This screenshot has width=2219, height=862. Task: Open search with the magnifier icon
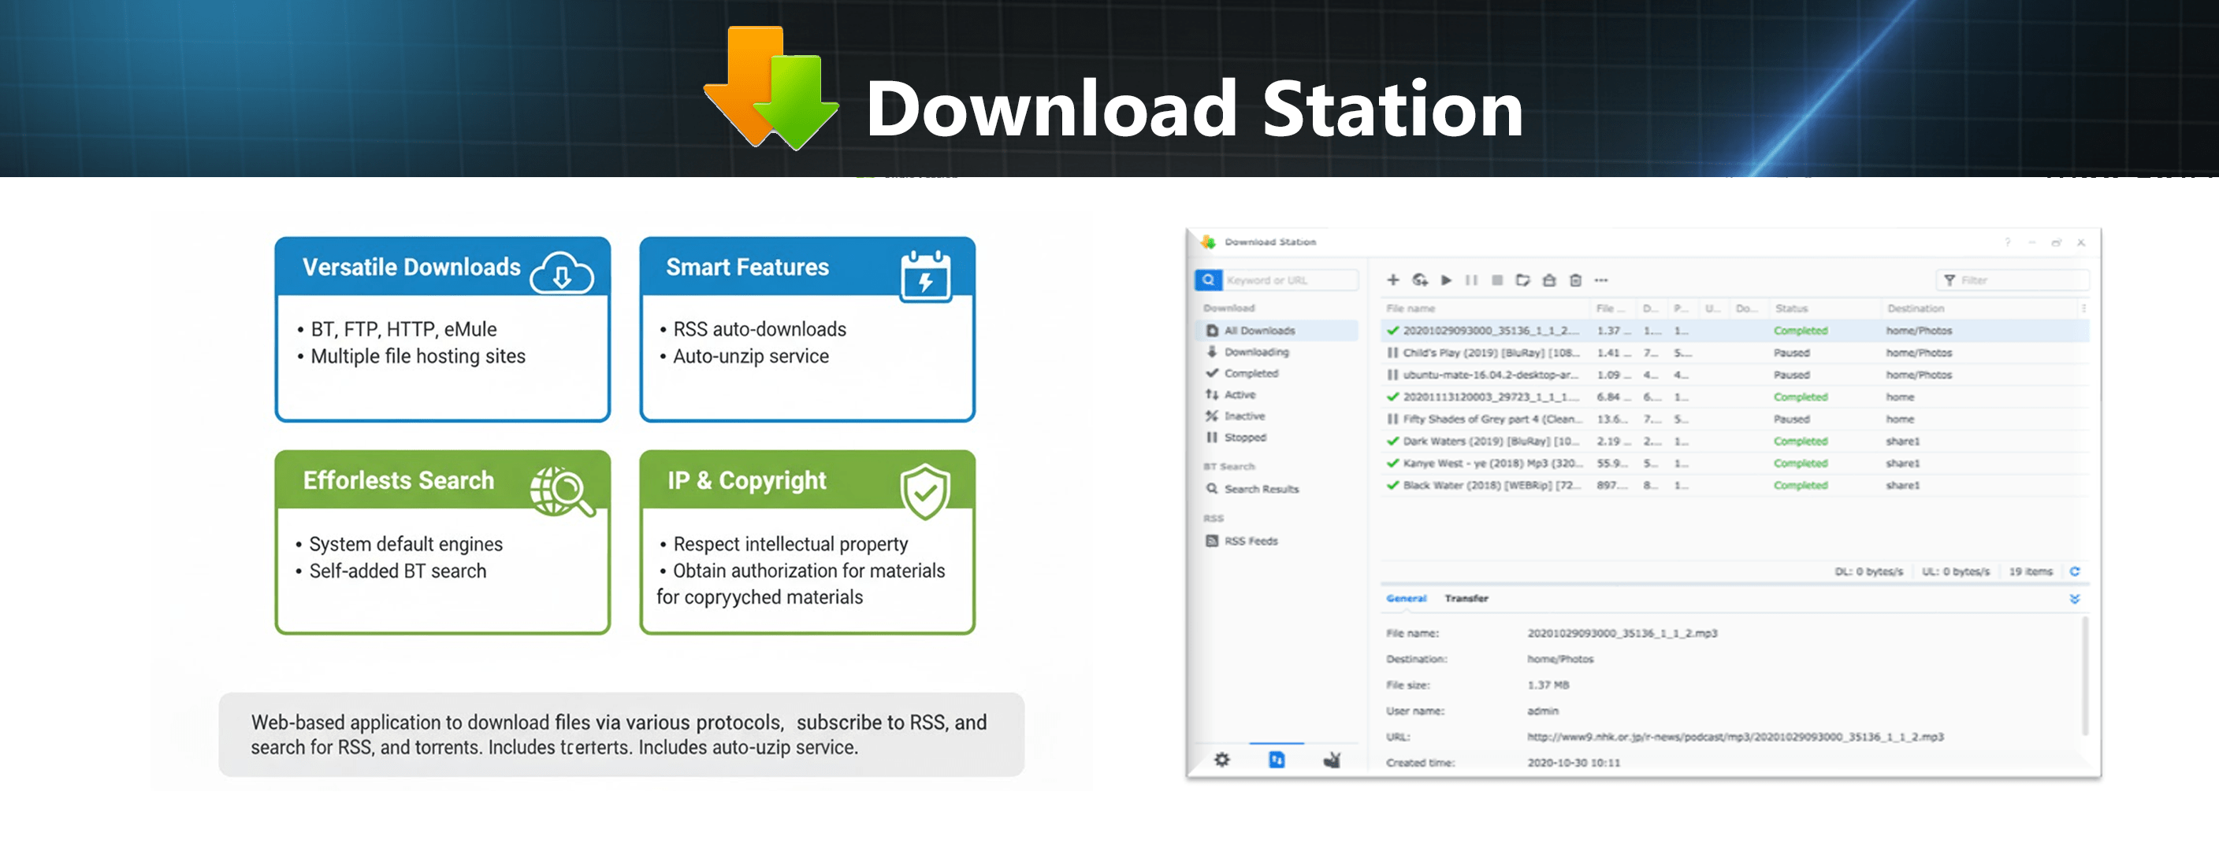point(1208,279)
